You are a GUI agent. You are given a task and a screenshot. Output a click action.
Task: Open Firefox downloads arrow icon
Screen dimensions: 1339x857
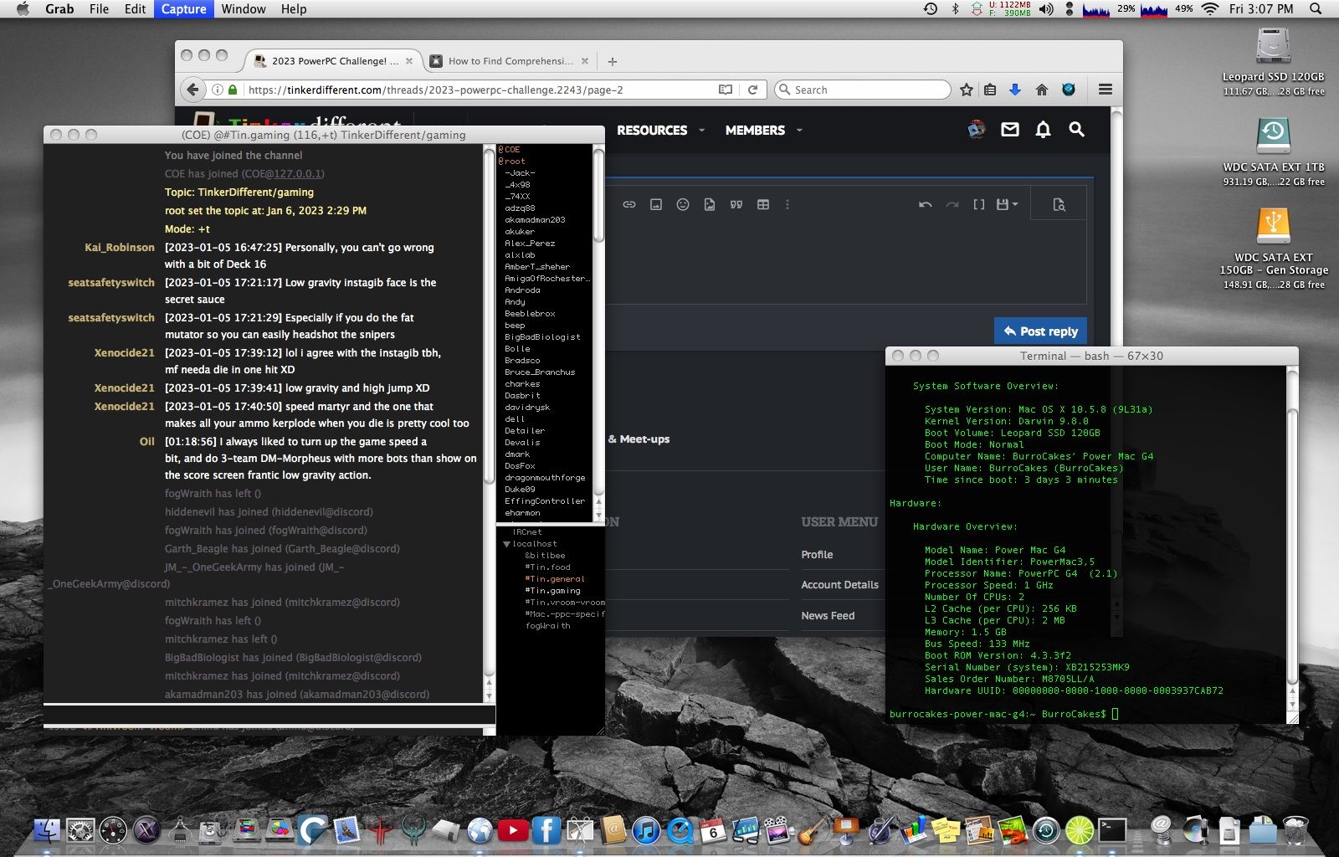click(x=1015, y=90)
